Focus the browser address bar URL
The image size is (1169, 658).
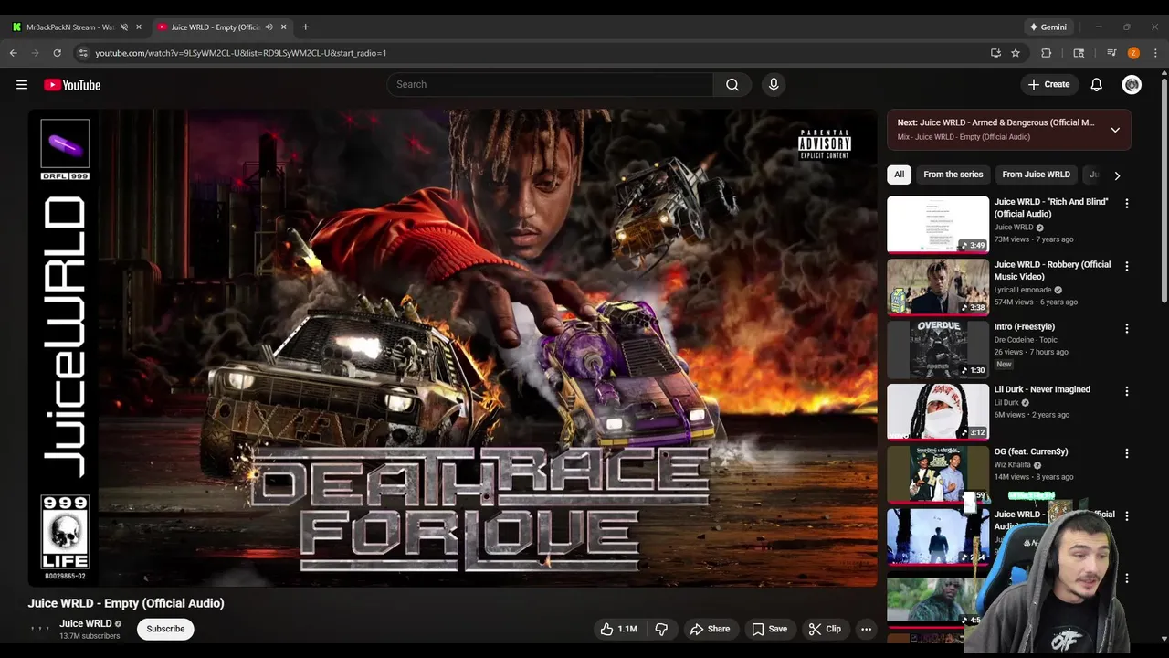tap(240, 53)
